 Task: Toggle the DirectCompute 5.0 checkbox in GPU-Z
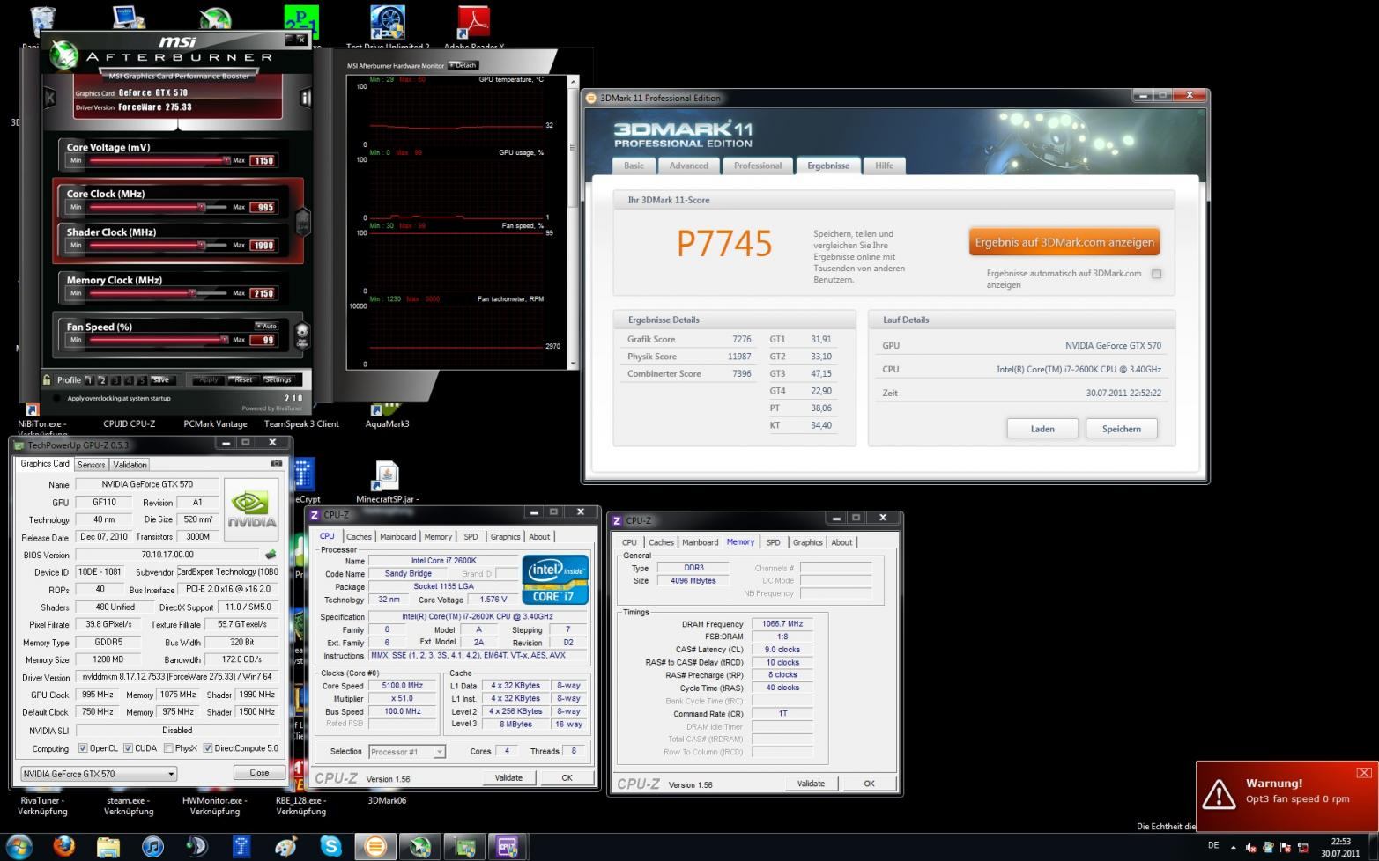pyautogui.click(x=208, y=748)
